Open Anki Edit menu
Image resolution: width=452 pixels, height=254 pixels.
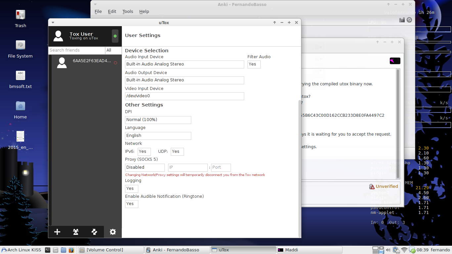(112, 11)
